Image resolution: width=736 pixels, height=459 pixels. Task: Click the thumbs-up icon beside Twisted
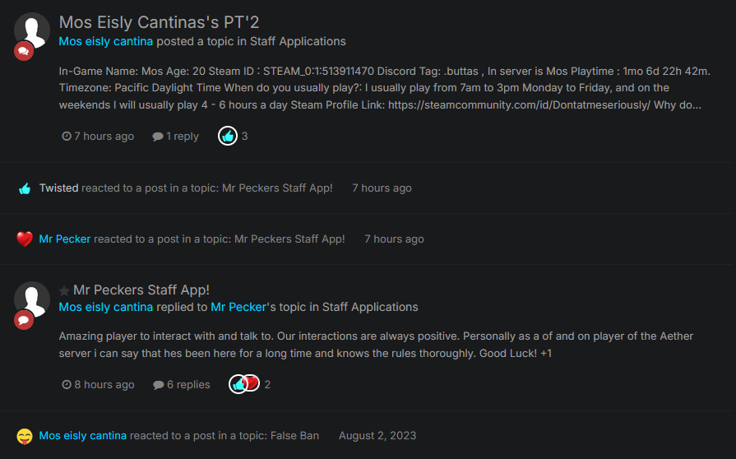tap(25, 188)
